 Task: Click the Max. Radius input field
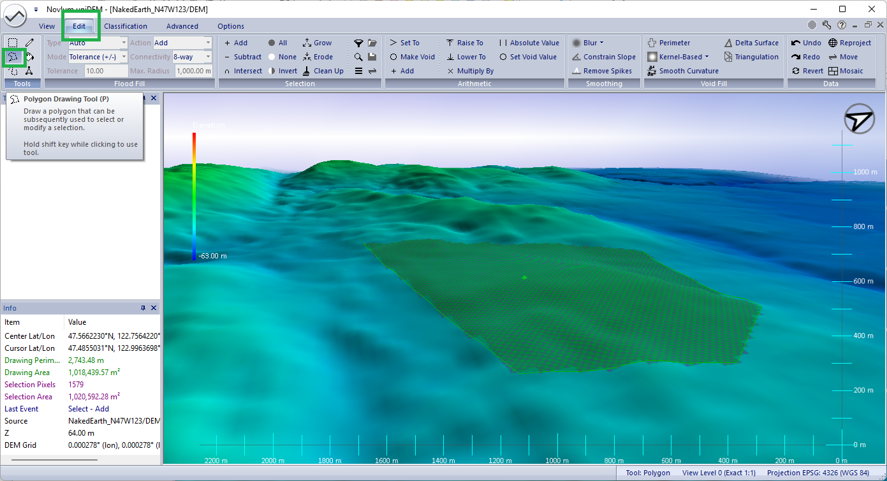(193, 71)
